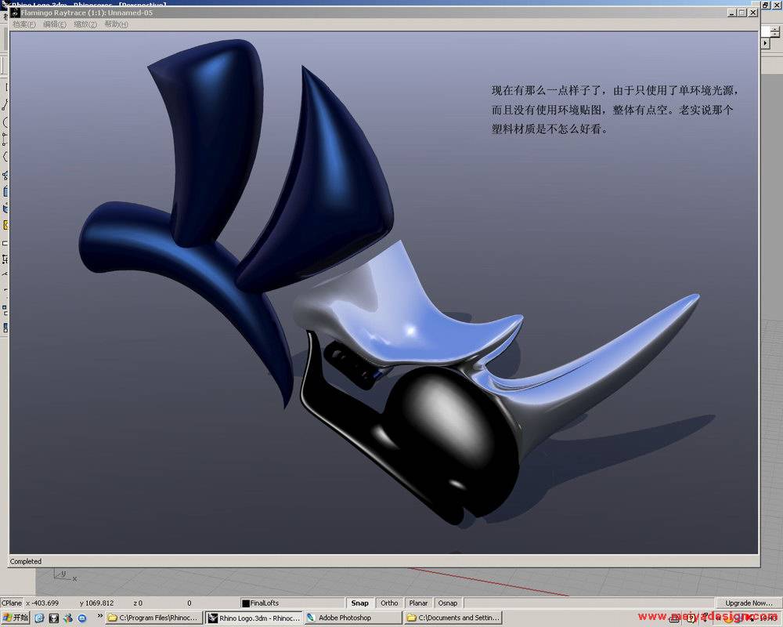Click the Rhino application icon in title bar
Image resolution: width=783 pixels, height=627 pixels.
pos(5,5)
